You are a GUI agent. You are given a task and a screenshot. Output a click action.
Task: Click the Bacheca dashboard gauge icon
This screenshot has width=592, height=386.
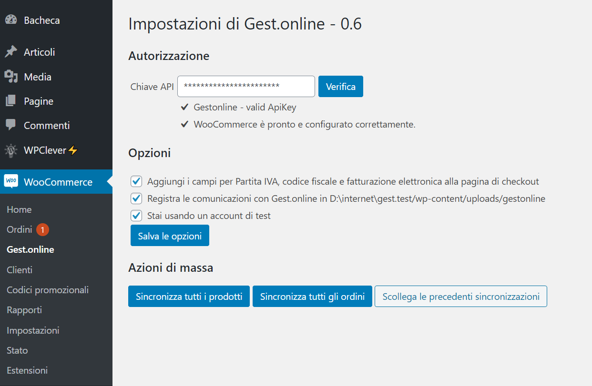click(x=11, y=20)
